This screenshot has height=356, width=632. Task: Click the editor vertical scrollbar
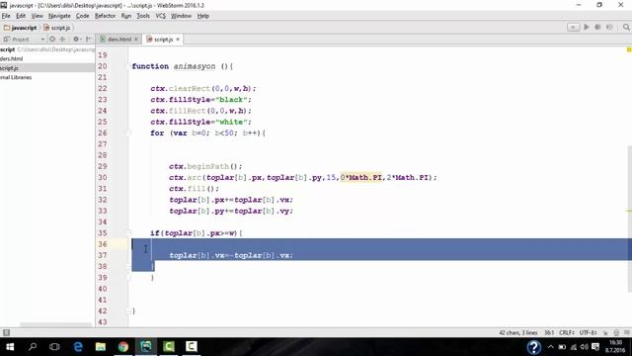point(630,219)
